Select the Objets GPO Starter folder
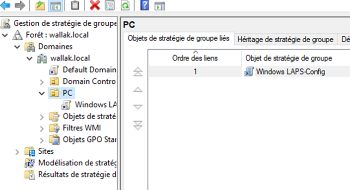The height and width of the screenshot is (190, 350). click(89, 139)
